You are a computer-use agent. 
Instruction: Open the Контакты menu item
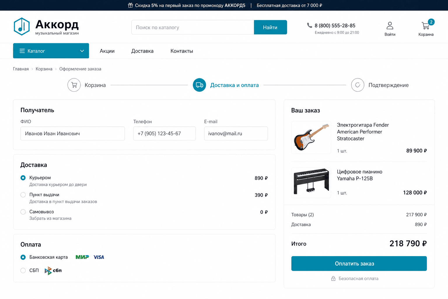click(182, 51)
